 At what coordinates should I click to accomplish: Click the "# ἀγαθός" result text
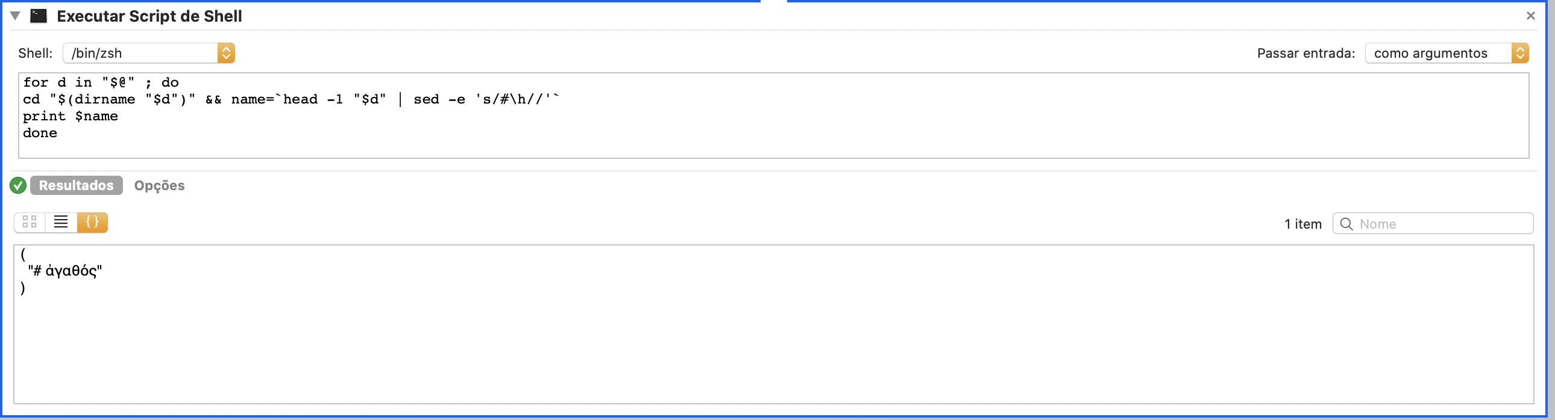tap(65, 271)
